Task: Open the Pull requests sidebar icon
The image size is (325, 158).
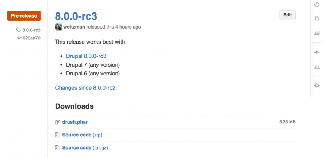Action: click(317, 19)
